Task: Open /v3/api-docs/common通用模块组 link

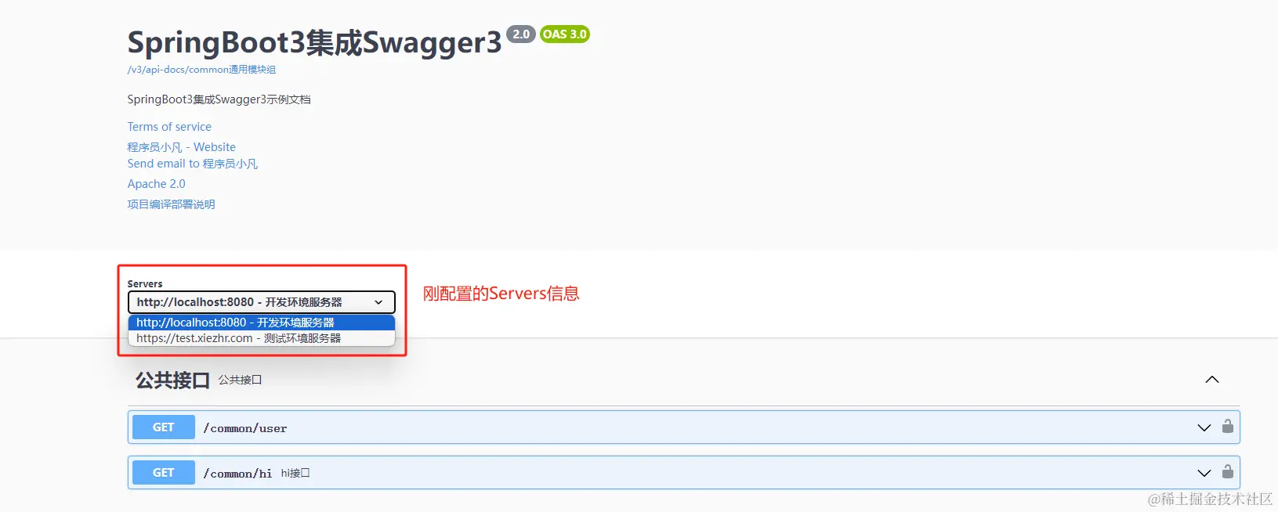Action: point(201,70)
